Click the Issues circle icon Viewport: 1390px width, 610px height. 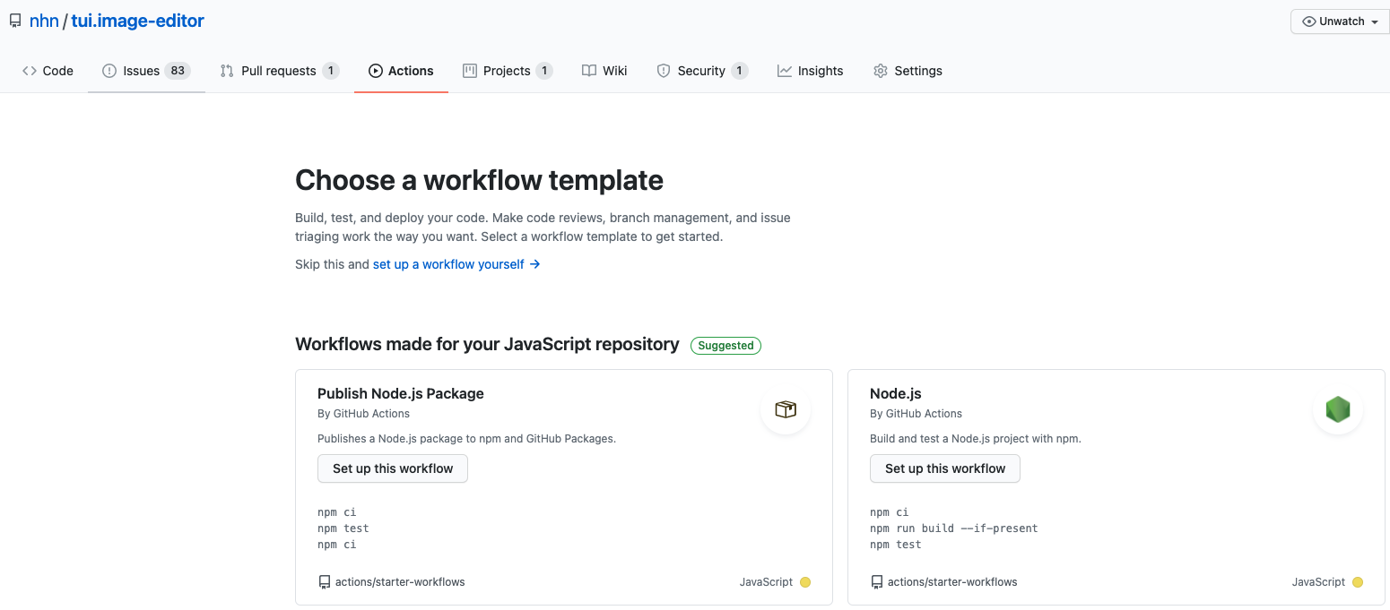(109, 71)
